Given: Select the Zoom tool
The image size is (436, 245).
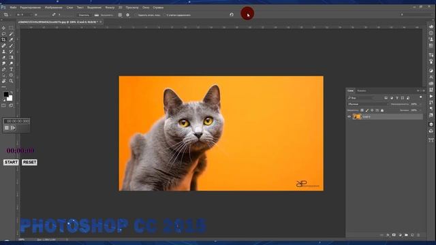Looking at the screenshot, I should 11,81.
